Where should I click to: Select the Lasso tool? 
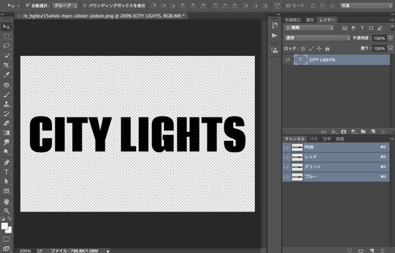(7, 46)
